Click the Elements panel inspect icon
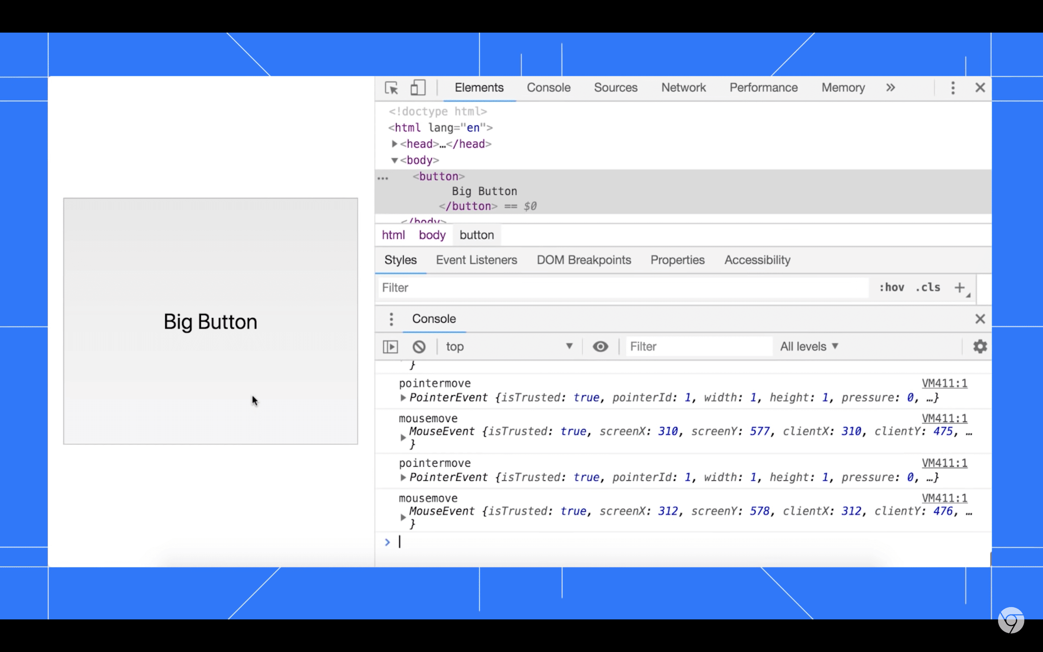 (x=391, y=87)
